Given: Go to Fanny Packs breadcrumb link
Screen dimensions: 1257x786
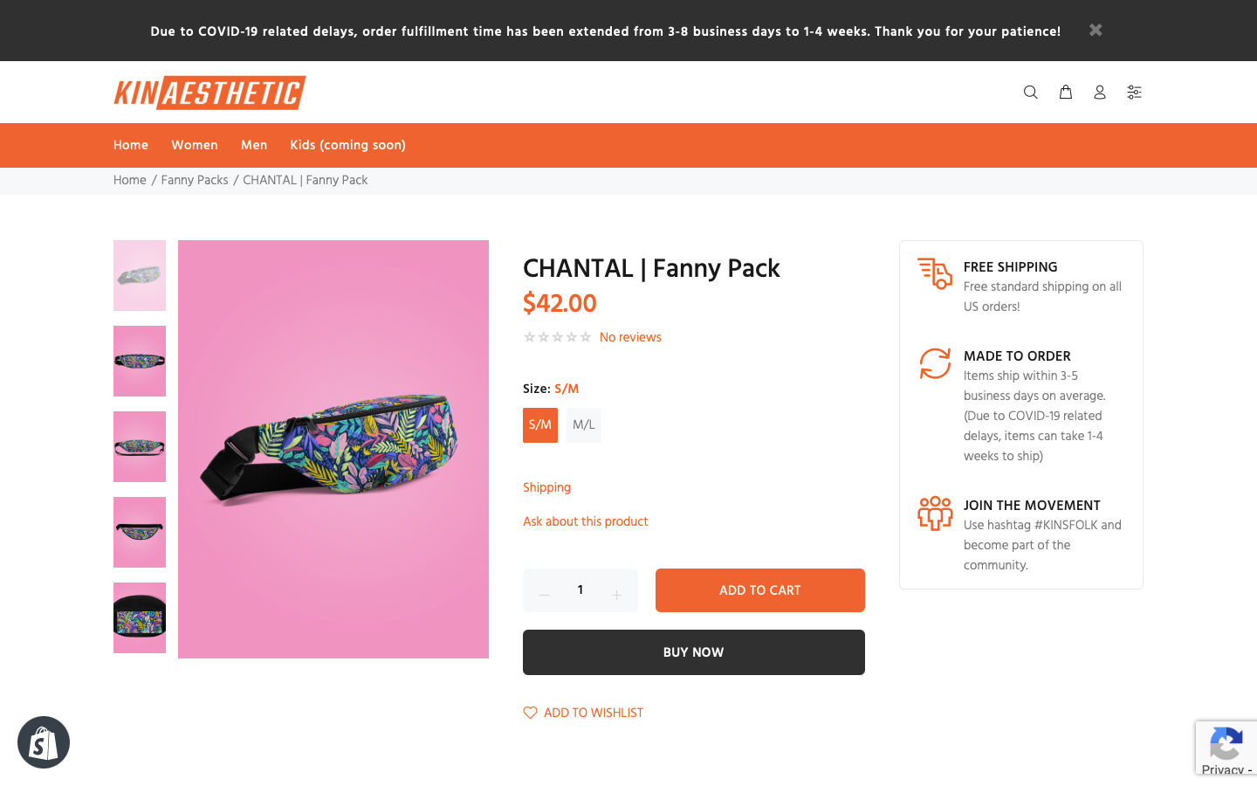Looking at the screenshot, I should [195, 180].
